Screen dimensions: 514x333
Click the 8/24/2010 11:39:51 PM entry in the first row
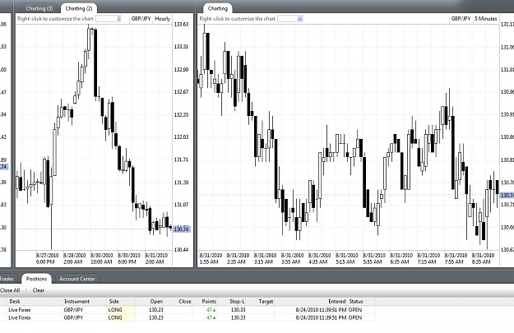point(321,310)
